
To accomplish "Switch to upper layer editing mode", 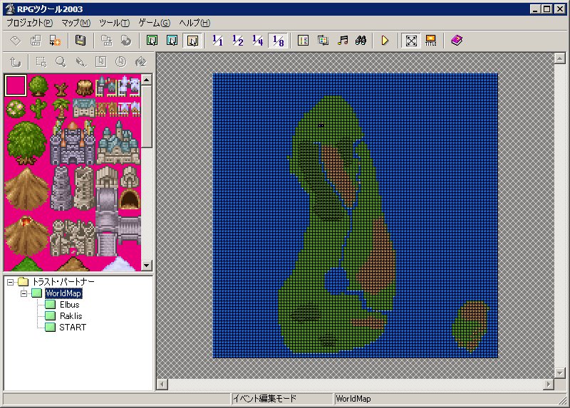I will (172, 41).
